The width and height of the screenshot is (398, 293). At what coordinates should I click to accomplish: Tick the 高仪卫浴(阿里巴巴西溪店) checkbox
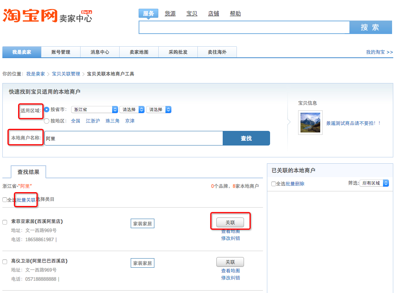tap(5, 262)
